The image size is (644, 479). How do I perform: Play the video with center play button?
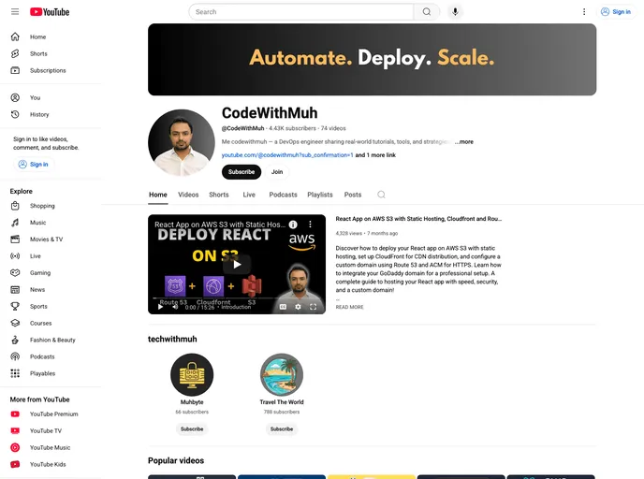(237, 265)
